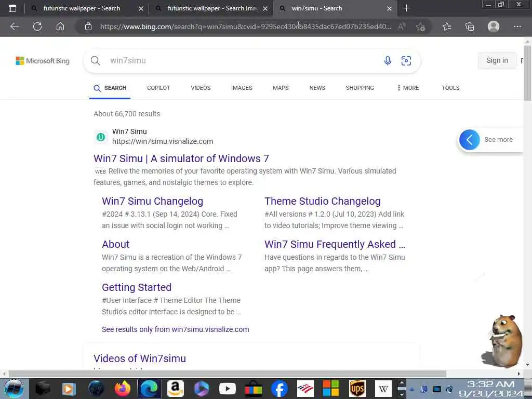See results only from win7simu.visnalize.com

point(176,329)
